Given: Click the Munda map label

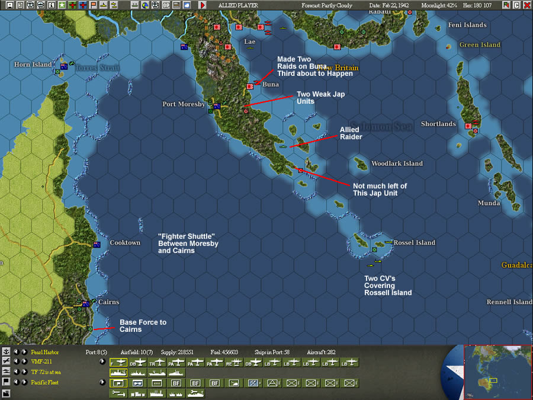Looking at the screenshot, I should tap(489, 203).
